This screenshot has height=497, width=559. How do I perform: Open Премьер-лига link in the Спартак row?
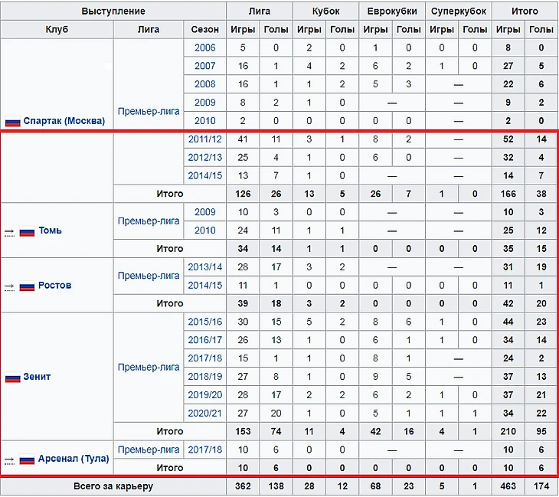149,111
